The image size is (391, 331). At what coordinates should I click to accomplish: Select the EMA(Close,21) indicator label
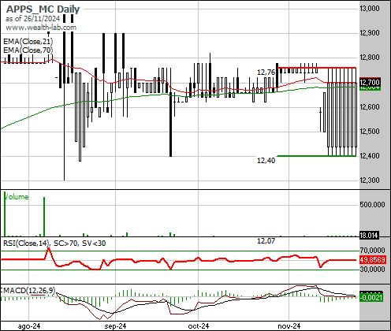pos(28,42)
